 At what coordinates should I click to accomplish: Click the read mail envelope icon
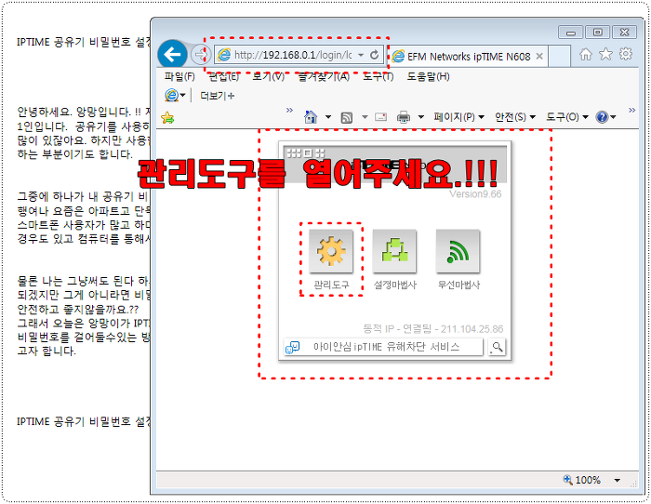coord(380,117)
